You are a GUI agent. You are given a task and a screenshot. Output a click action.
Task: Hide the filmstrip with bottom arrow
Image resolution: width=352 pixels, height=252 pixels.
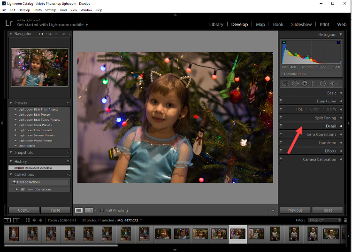[x=175, y=250]
